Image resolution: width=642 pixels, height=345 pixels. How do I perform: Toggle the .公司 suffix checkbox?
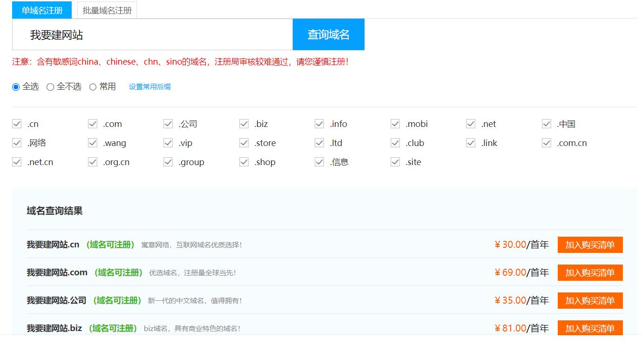pyautogui.click(x=168, y=123)
